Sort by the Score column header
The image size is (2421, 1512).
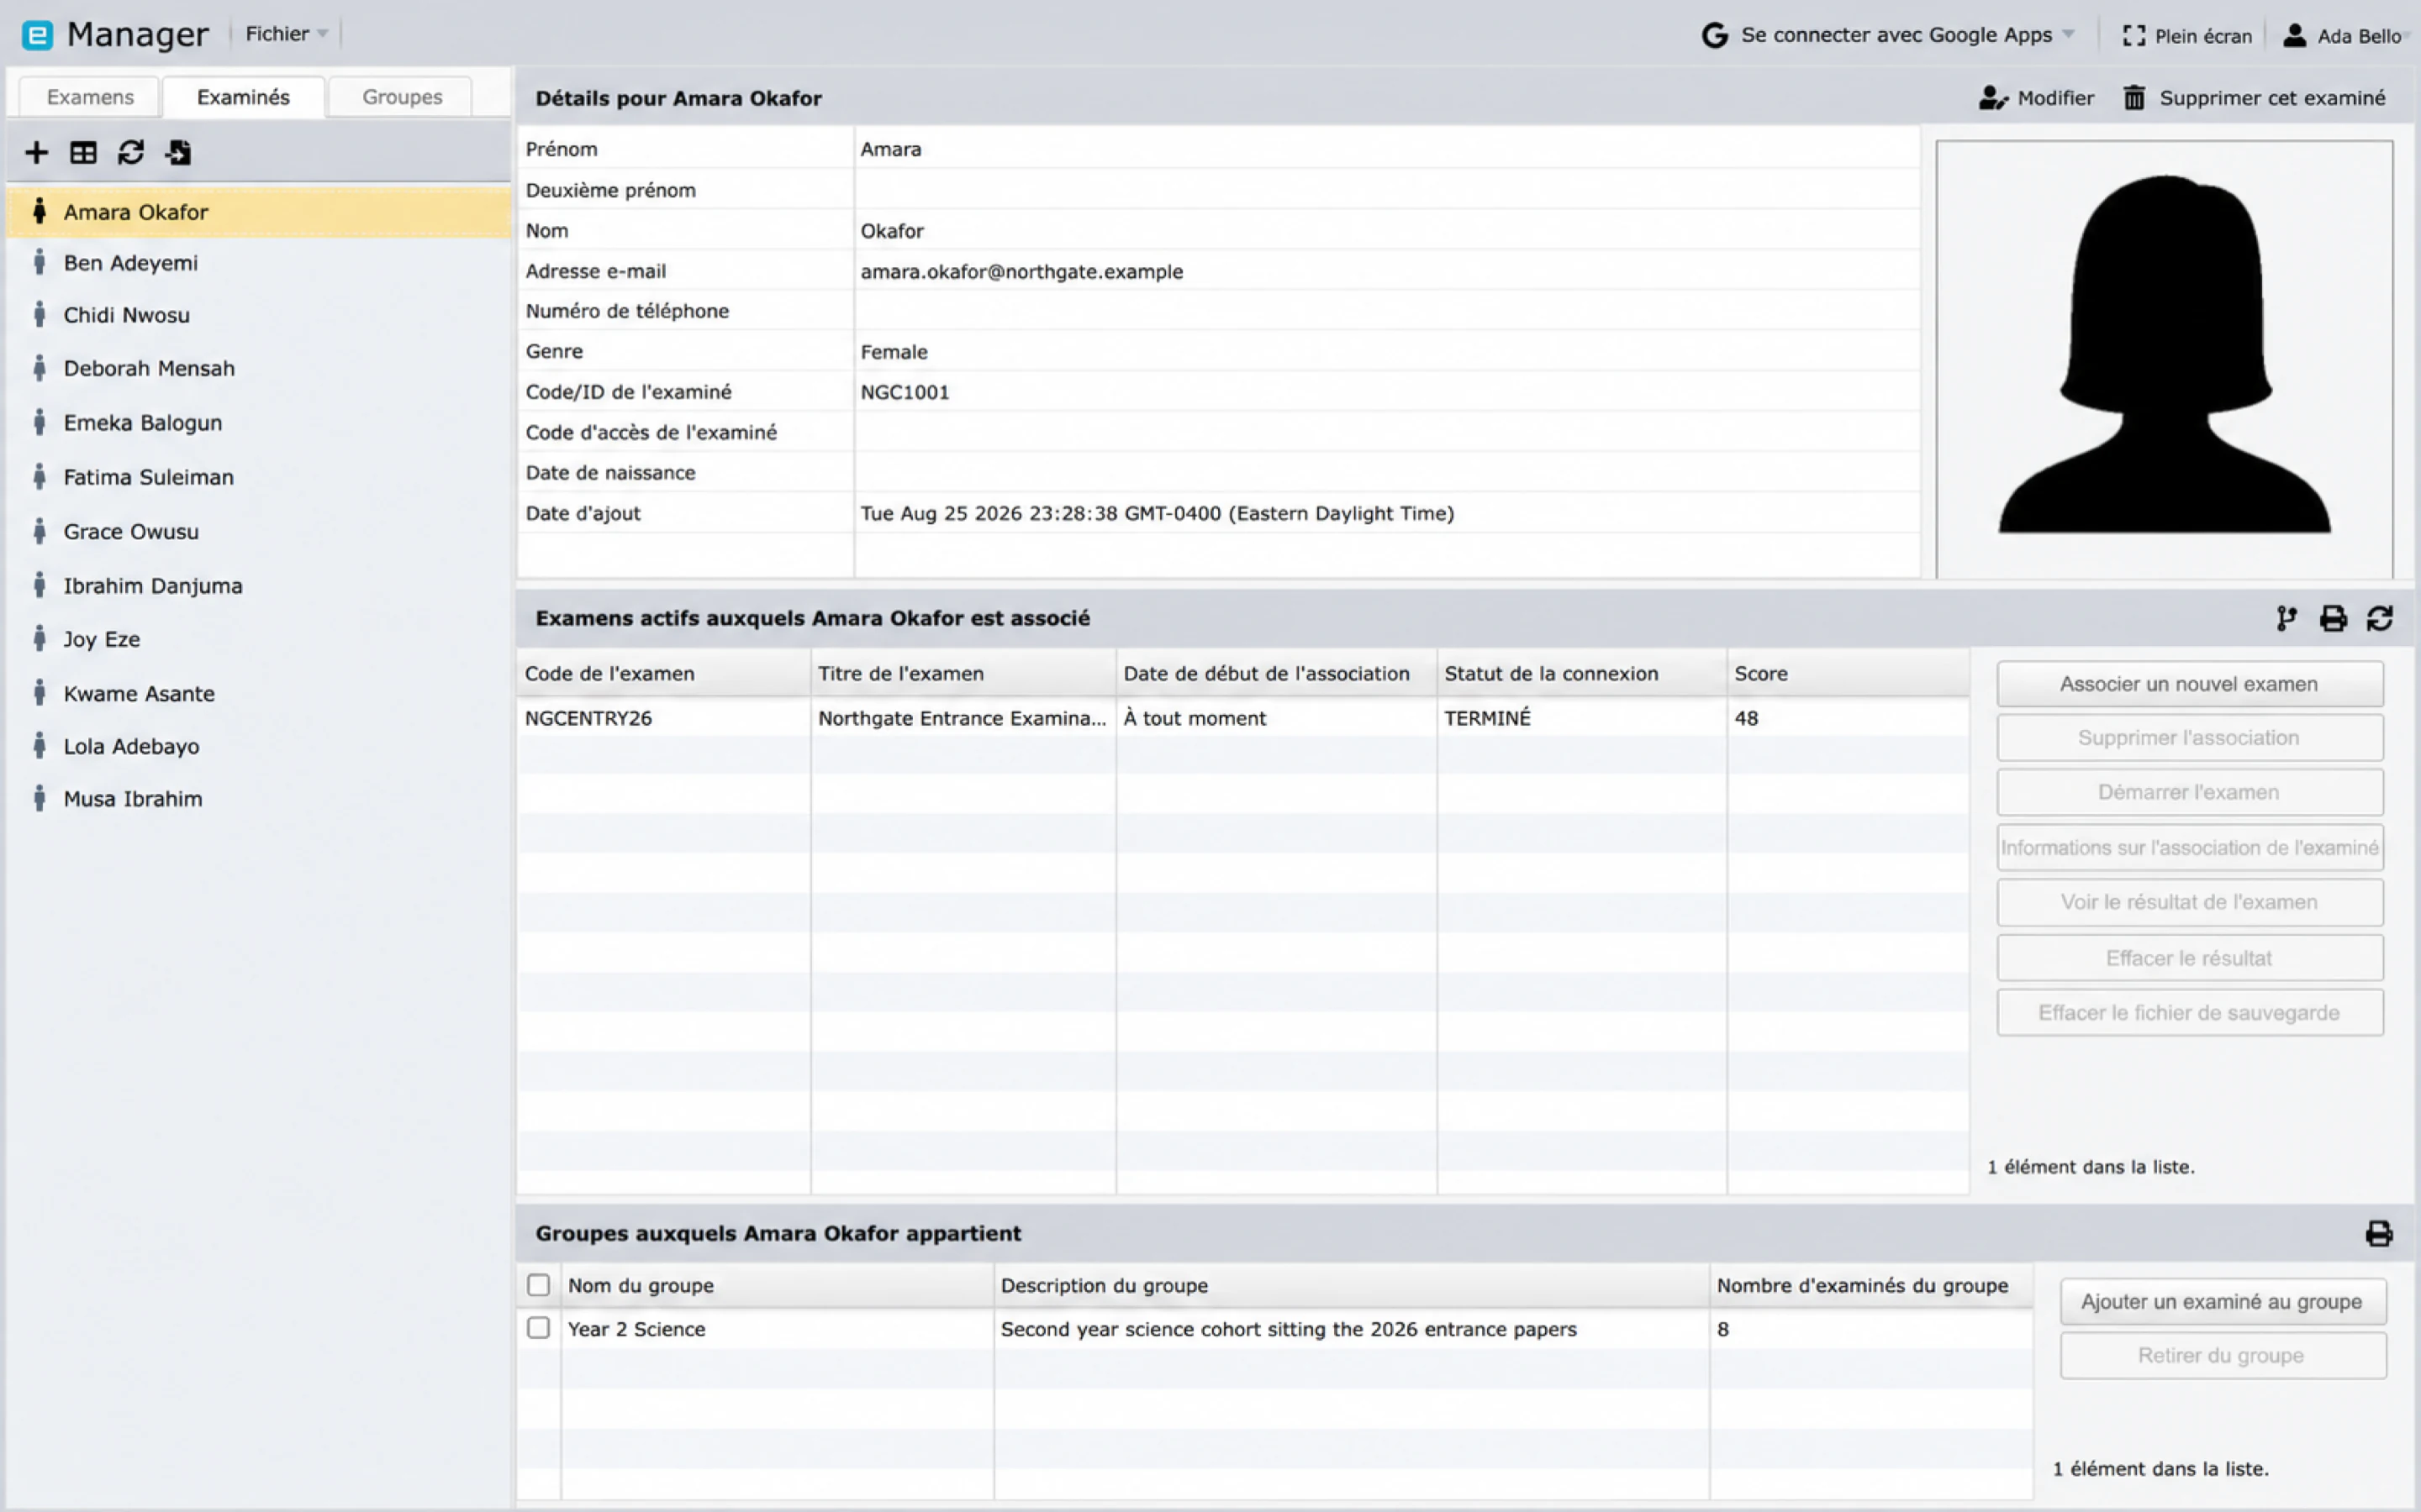(1847, 674)
